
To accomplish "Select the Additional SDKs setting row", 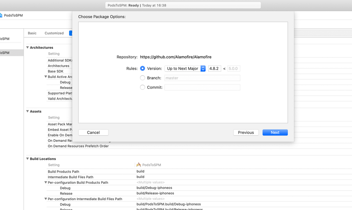I will tap(60, 60).
